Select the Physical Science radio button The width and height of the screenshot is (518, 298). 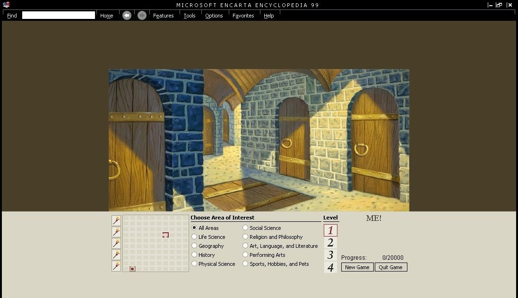194,263
